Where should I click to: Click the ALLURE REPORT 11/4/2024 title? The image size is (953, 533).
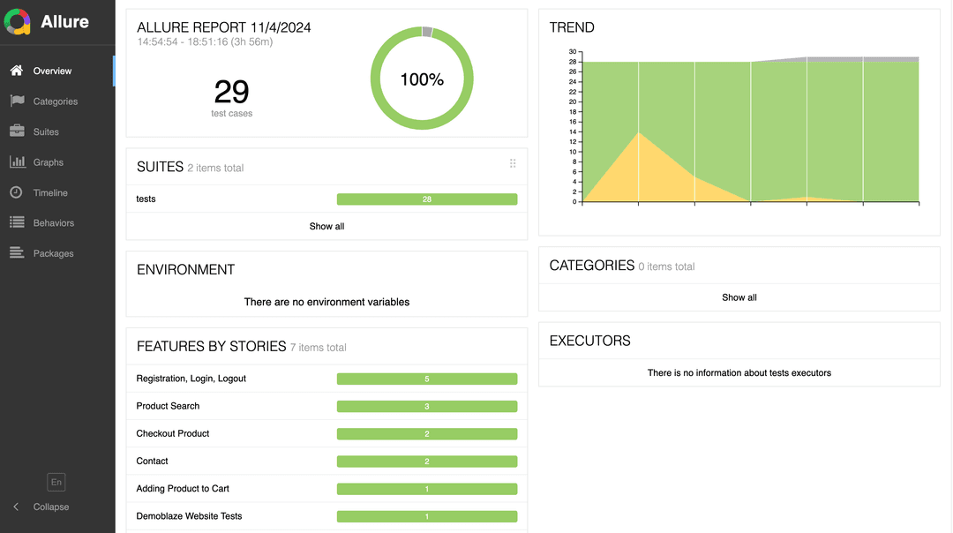click(223, 27)
